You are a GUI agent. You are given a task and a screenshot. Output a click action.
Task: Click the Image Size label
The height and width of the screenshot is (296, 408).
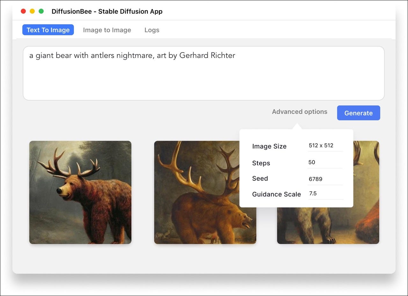pos(269,146)
